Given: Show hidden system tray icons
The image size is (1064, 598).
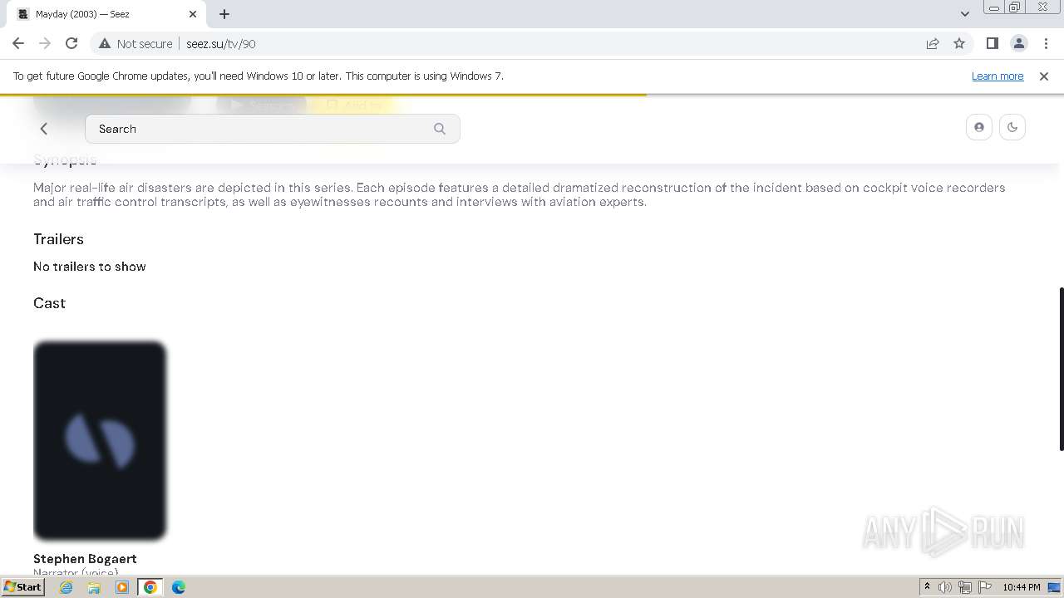Looking at the screenshot, I should pyautogui.click(x=927, y=587).
